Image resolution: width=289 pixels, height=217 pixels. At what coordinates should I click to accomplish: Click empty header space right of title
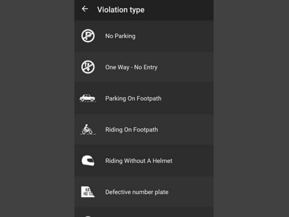tap(183, 10)
